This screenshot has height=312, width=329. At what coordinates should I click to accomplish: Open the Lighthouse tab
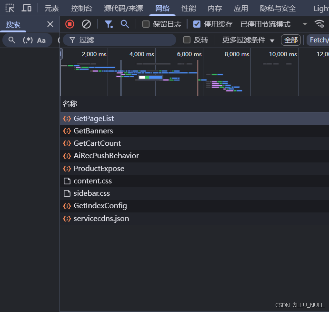pyautogui.click(x=321, y=9)
